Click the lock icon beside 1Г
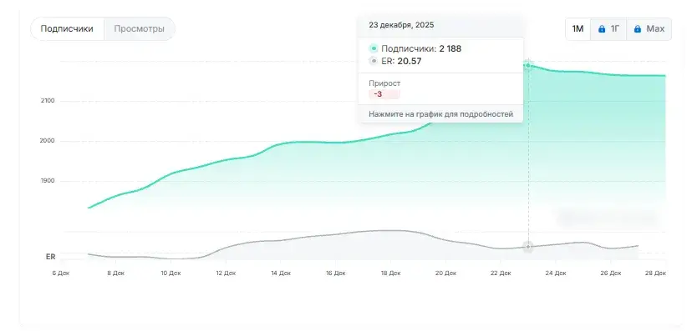The width and height of the screenshot is (687, 331). [x=602, y=29]
